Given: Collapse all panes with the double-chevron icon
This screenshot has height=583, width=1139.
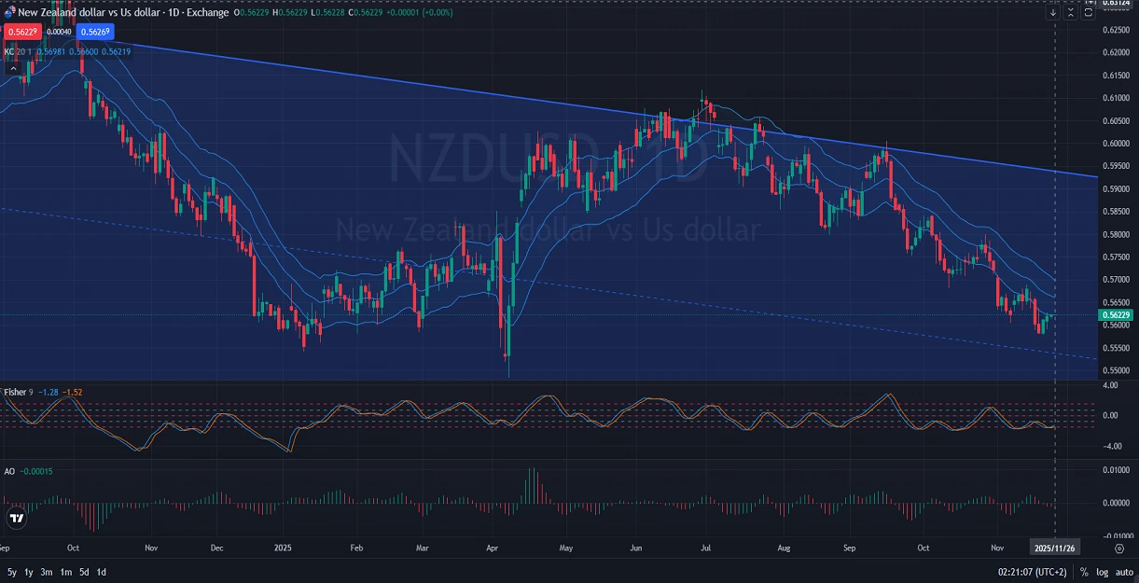Looking at the screenshot, I should 1071,12.
